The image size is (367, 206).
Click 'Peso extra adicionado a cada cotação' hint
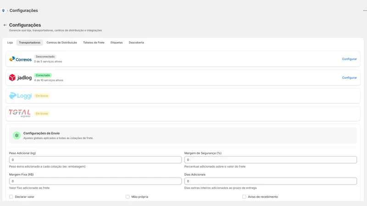pyautogui.click(x=47, y=167)
